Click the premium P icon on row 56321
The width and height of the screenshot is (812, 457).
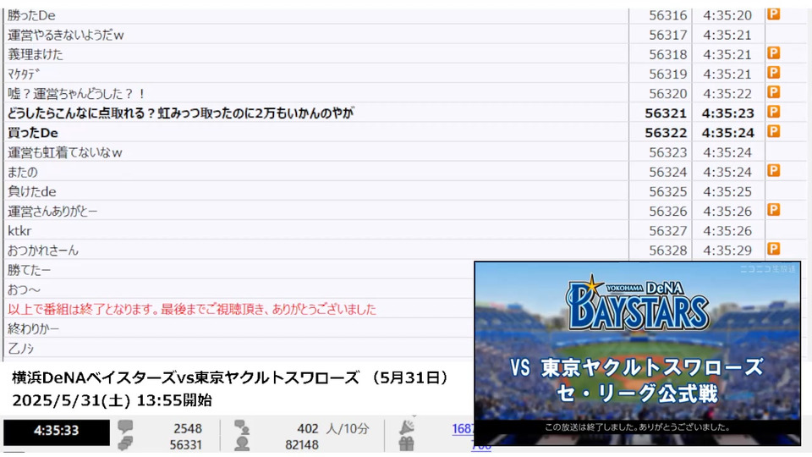(x=774, y=112)
